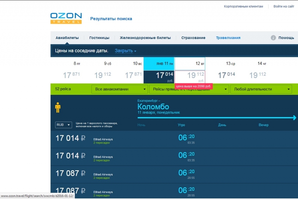
Task: Open the direct and connecting flights filter
Action: pyautogui.click(x=189, y=89)
